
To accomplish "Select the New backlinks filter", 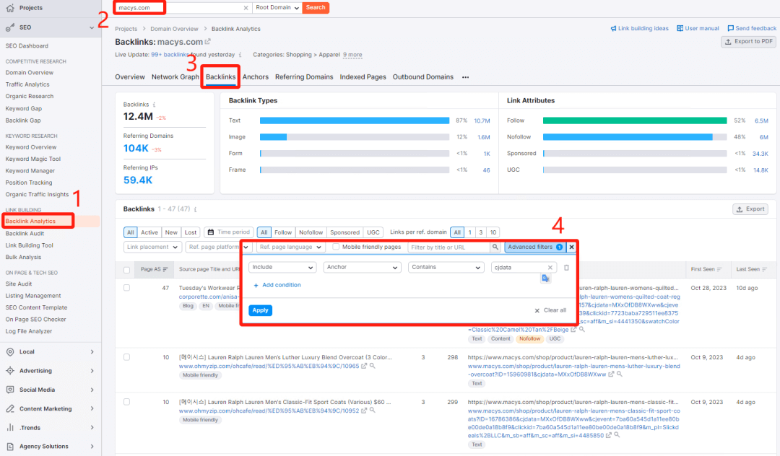I will pos(171,232).
